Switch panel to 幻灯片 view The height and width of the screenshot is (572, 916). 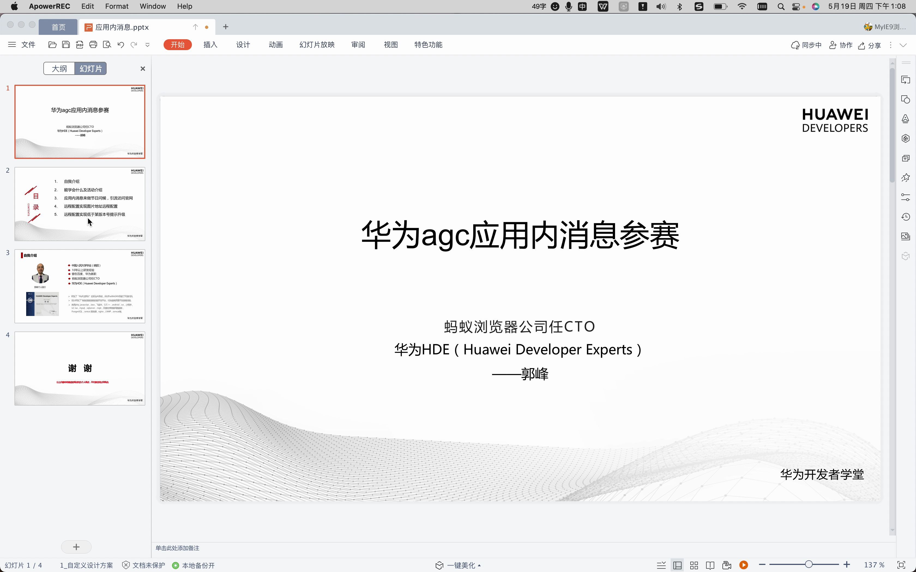[91, 68]
